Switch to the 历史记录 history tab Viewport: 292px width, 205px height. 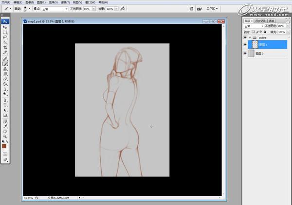pyautogui.click(x=260, y=21)
